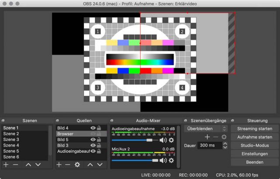Image resolution: width=280 pixels, height=179 pixels.
Task: Click the Szenen list scrollbar
Action: pyautogui.click(x=50, y=140)
